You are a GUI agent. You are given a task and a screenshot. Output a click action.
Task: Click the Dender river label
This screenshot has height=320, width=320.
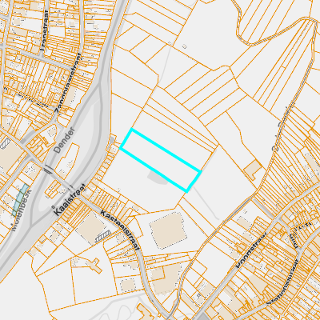pyautogui.click(x=65, y=140)
